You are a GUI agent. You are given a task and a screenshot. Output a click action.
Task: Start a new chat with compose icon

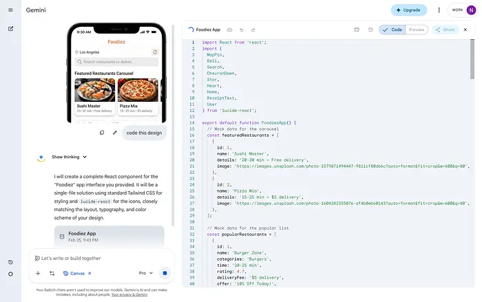10,28
